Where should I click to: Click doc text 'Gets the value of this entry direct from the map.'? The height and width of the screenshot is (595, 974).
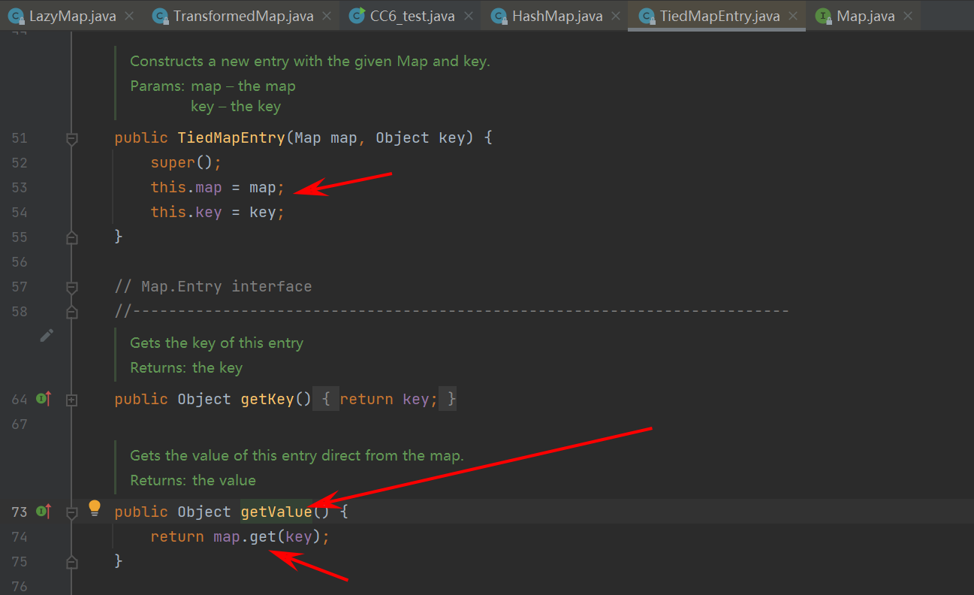297,455
